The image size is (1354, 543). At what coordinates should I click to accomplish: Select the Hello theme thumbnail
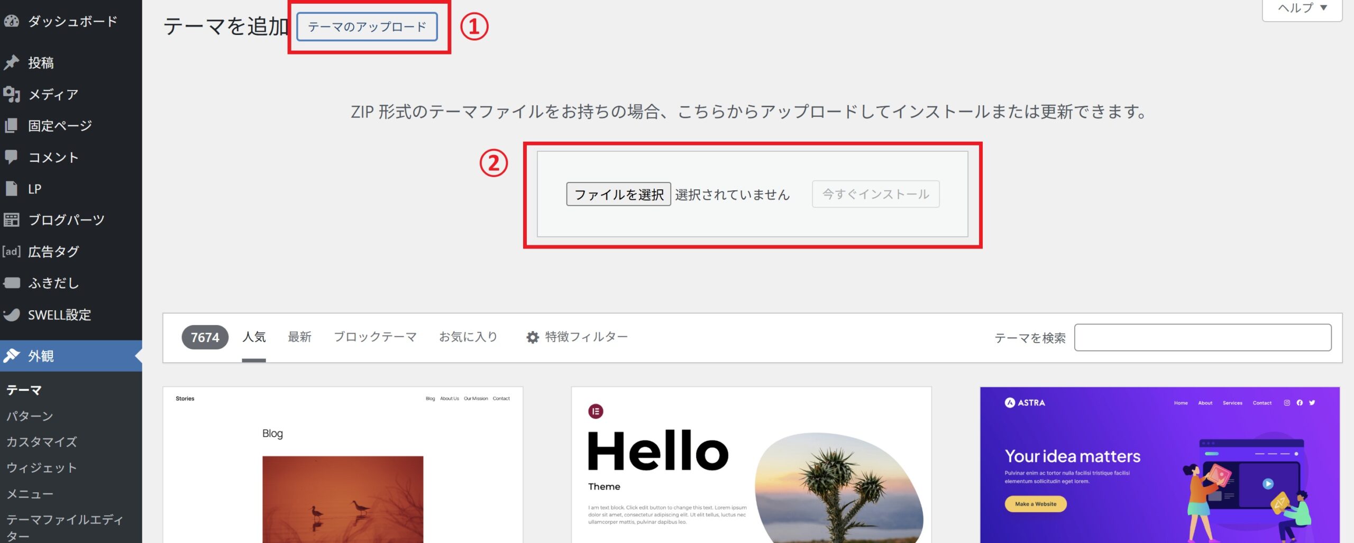pos(751,465)
